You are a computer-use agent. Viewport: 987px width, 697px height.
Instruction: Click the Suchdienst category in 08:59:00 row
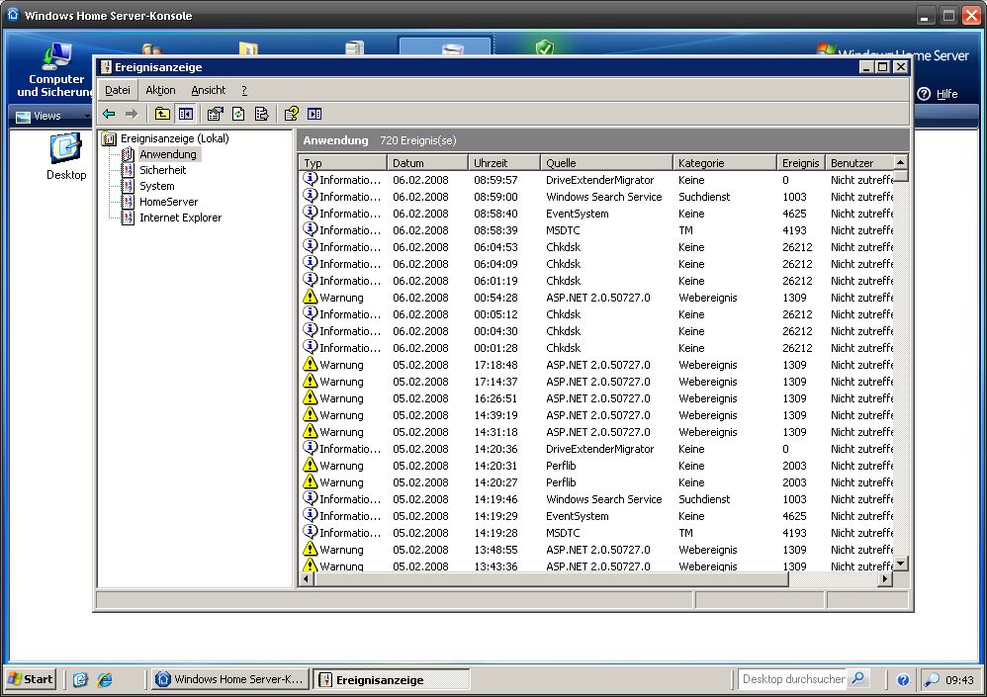(x=704, y=197)
